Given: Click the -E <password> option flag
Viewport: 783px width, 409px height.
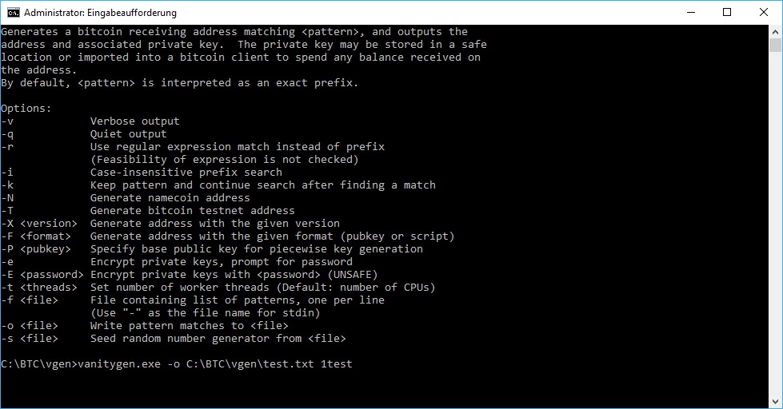Looking at the screenshot, I should [x=42, y=275].
